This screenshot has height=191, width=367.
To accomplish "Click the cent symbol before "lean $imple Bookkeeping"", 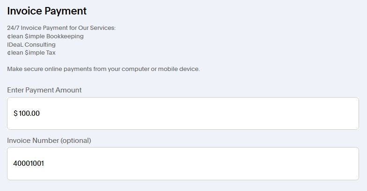I will (x=9, y=36).
